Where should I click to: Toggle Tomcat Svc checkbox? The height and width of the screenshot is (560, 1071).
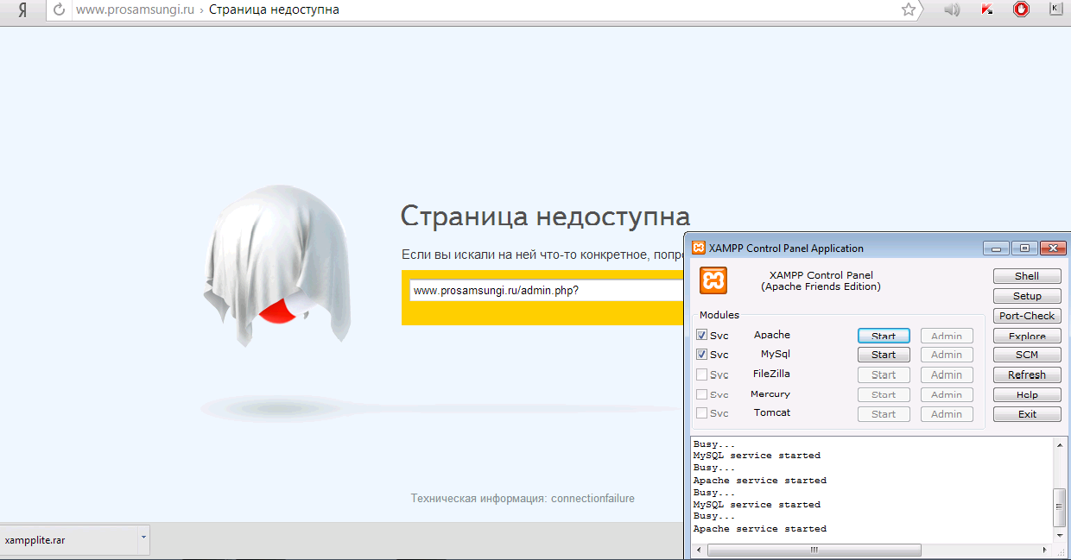(702, 413)
